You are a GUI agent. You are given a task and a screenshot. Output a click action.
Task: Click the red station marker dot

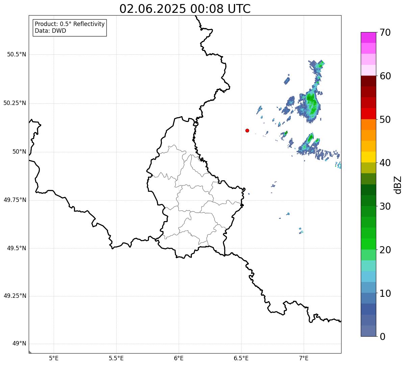247,130
